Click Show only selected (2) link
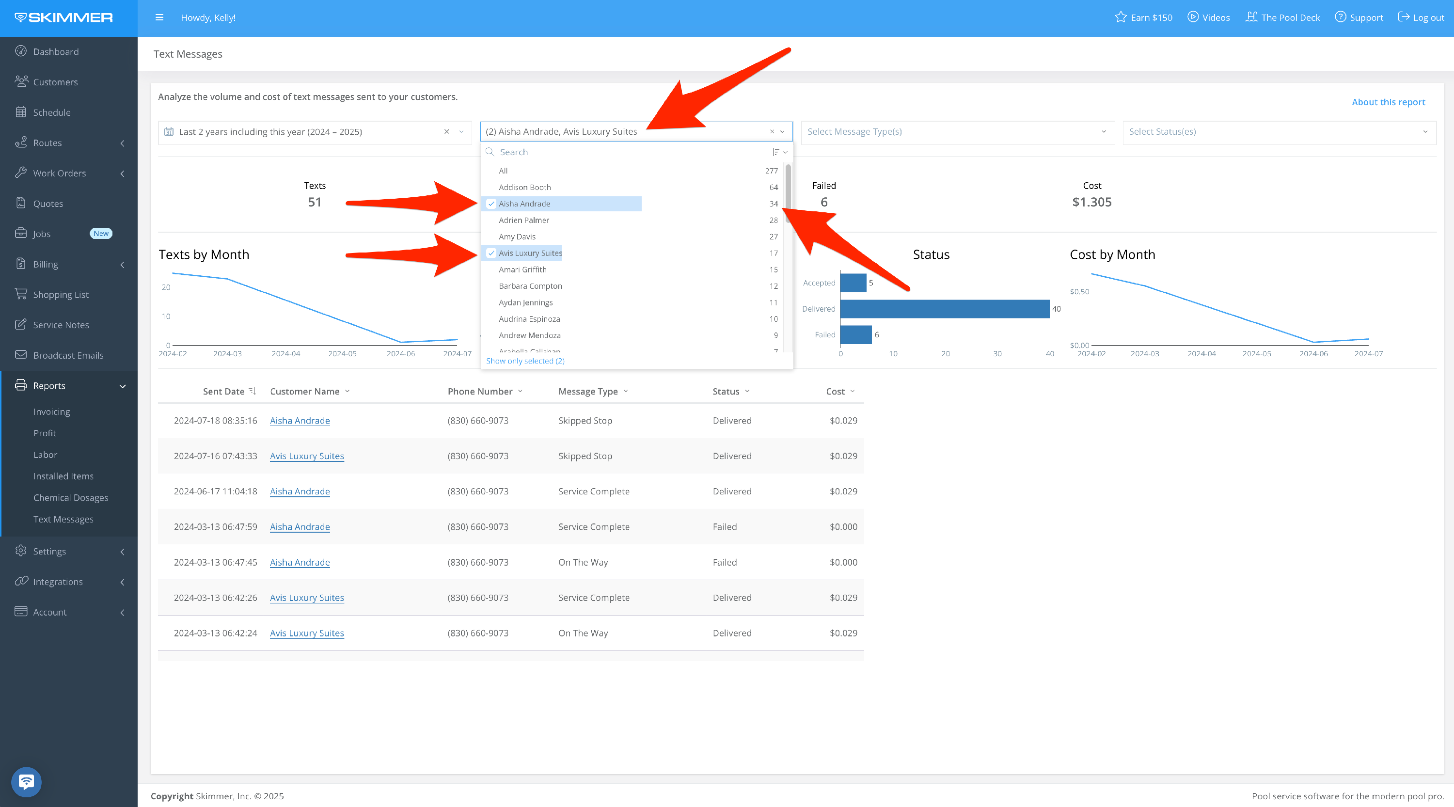1454x807 pixels. pyautogui.click(x=525, y=361)
